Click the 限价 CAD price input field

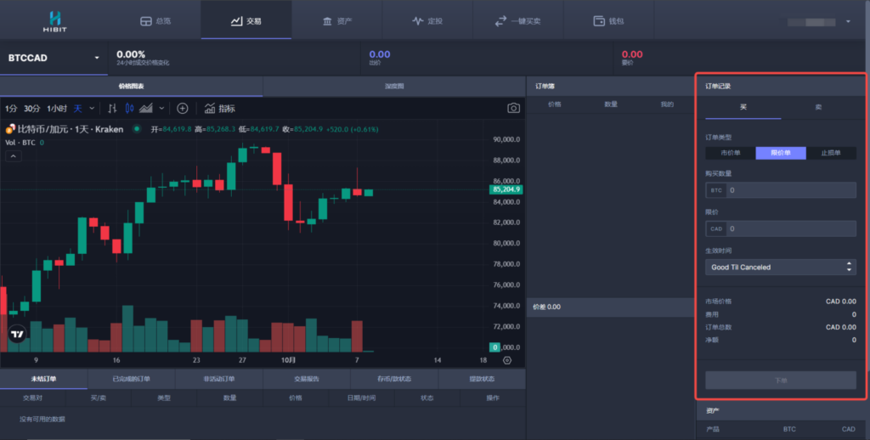[790, 228]
